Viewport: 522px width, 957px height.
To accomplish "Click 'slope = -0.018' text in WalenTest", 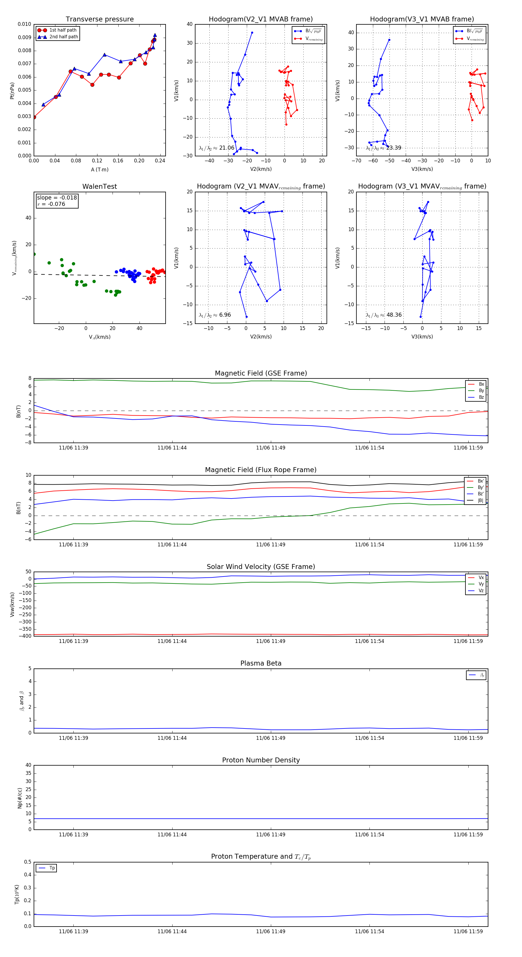I will (x=57, y=198).
